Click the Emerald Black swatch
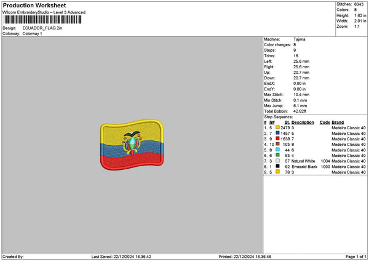Viewport: 369px width, 261px height. point(278,166)
